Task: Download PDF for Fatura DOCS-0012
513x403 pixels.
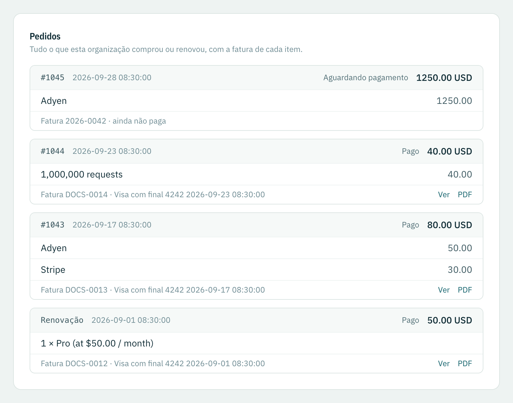Action: click(465, 364)
